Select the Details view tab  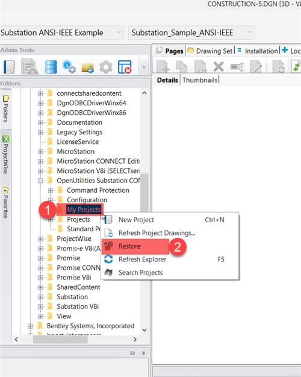167,80
